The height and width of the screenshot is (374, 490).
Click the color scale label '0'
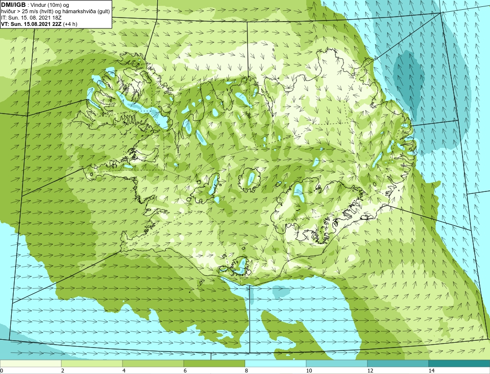1,371
